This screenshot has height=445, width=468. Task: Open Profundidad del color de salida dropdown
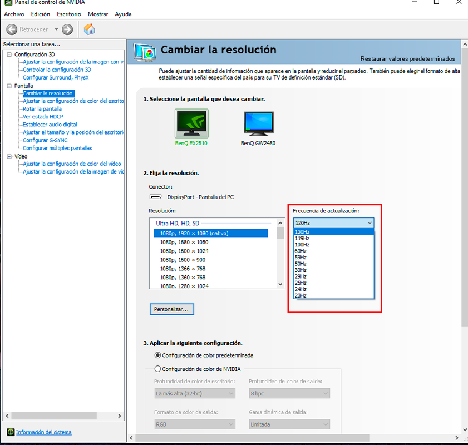(289, 393)
